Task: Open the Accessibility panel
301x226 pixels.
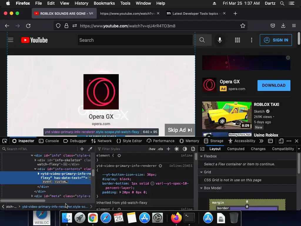Action: pyautogui.click(x=242, y=141)
